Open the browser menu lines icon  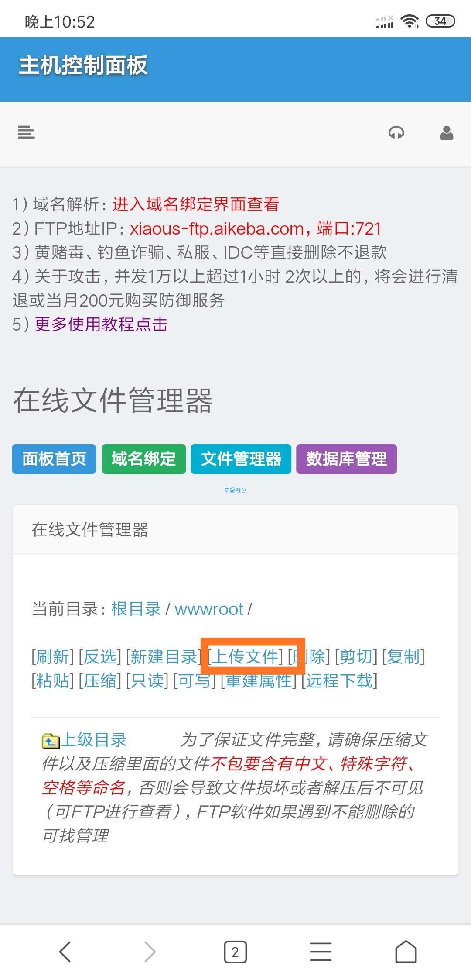point(321,951)
